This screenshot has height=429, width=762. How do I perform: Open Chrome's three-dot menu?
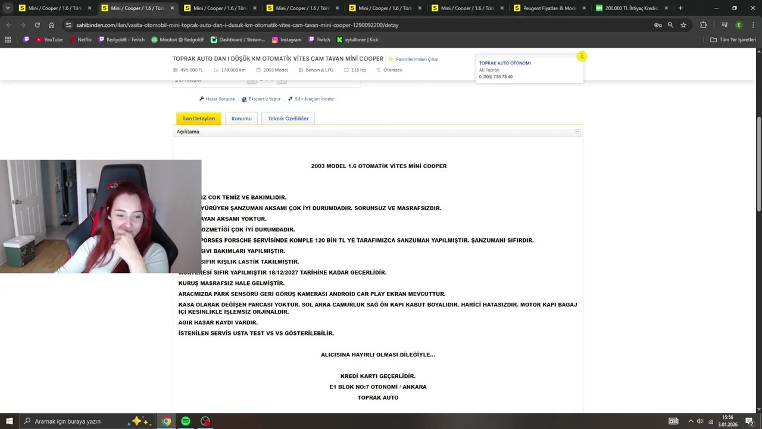(752, 25)
